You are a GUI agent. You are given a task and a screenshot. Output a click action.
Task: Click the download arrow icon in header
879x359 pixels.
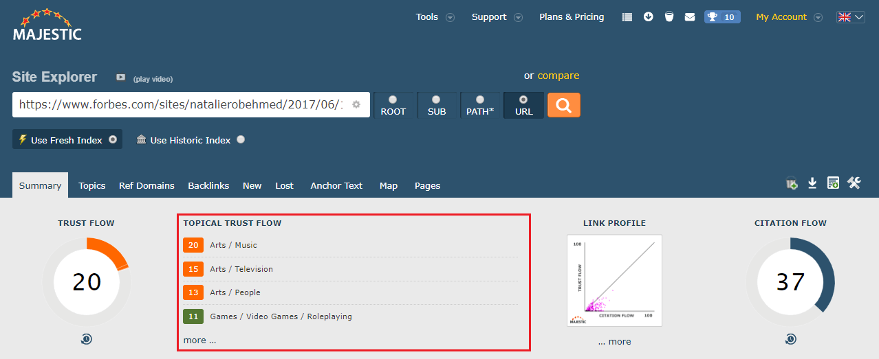[648, 17]
